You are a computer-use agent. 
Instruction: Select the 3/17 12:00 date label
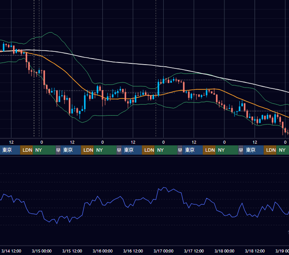(x=194, y=251)
